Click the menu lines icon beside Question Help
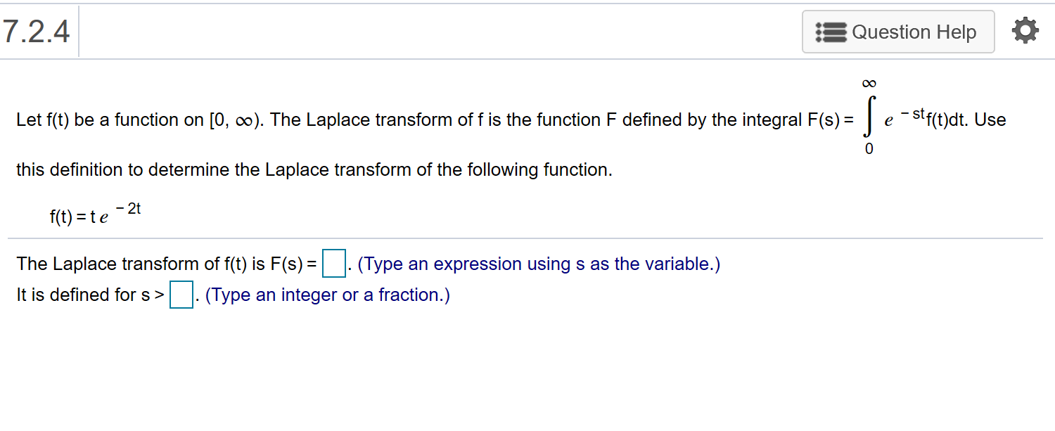1055x431 pixels. [x=830, y=31]
